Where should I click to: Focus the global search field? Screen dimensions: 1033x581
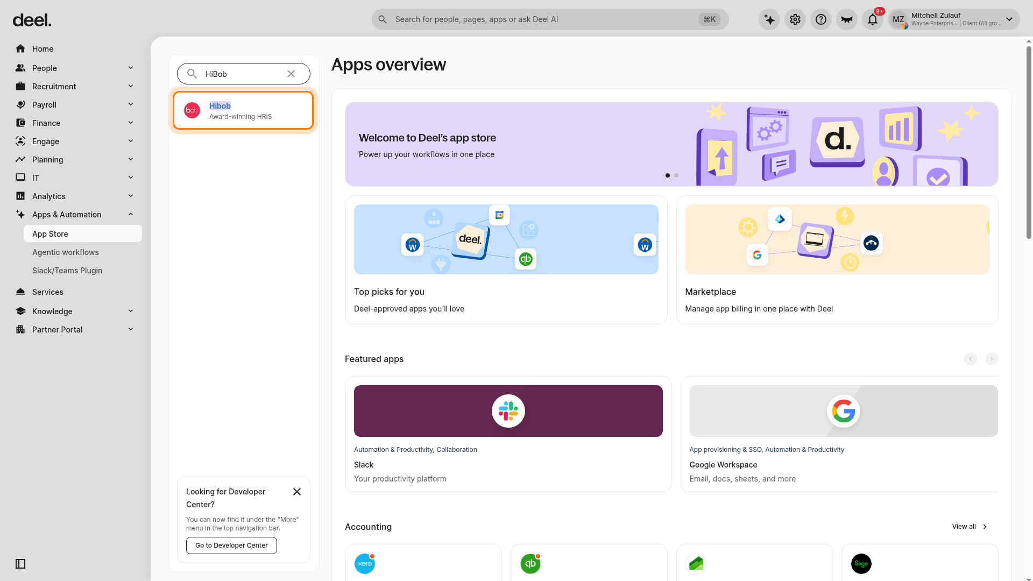(x=550, y=19)
